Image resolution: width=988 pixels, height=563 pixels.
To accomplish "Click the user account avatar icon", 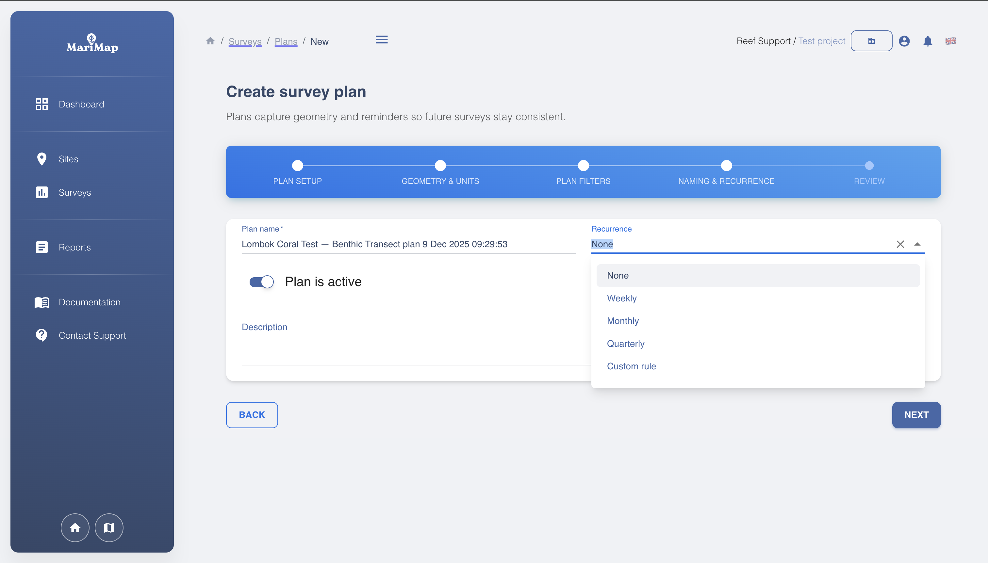I will (904, 41).
